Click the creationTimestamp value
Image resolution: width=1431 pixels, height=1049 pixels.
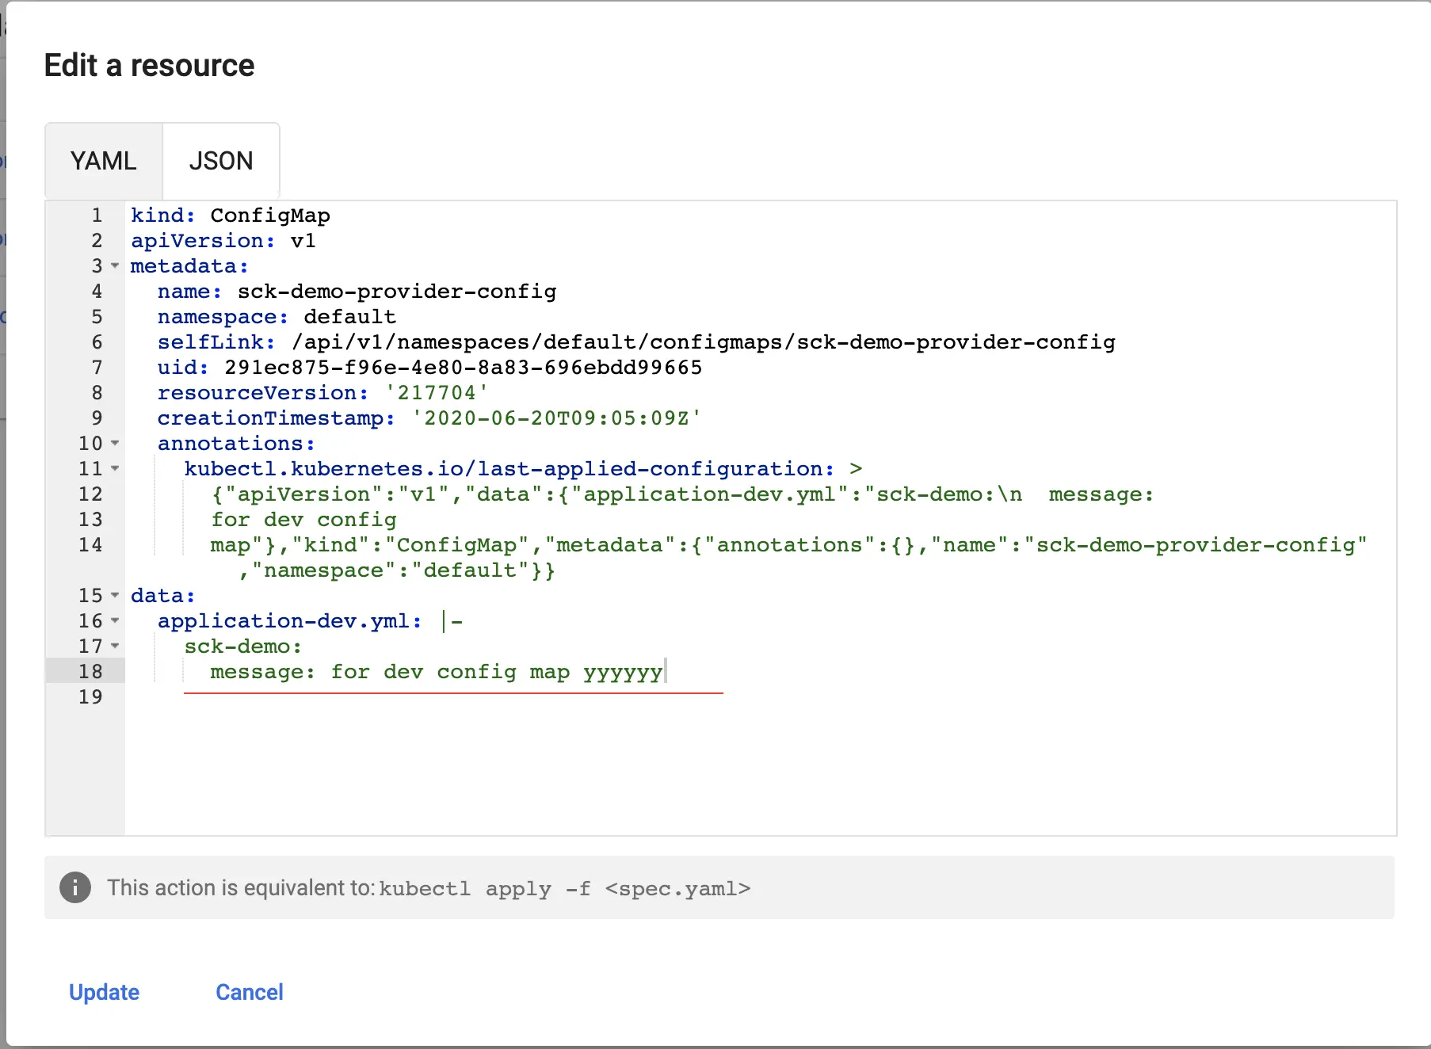click(x=556, y=418)
